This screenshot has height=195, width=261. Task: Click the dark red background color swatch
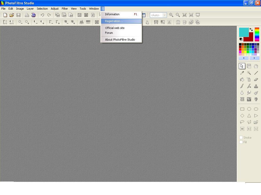[x=251, y=39]
